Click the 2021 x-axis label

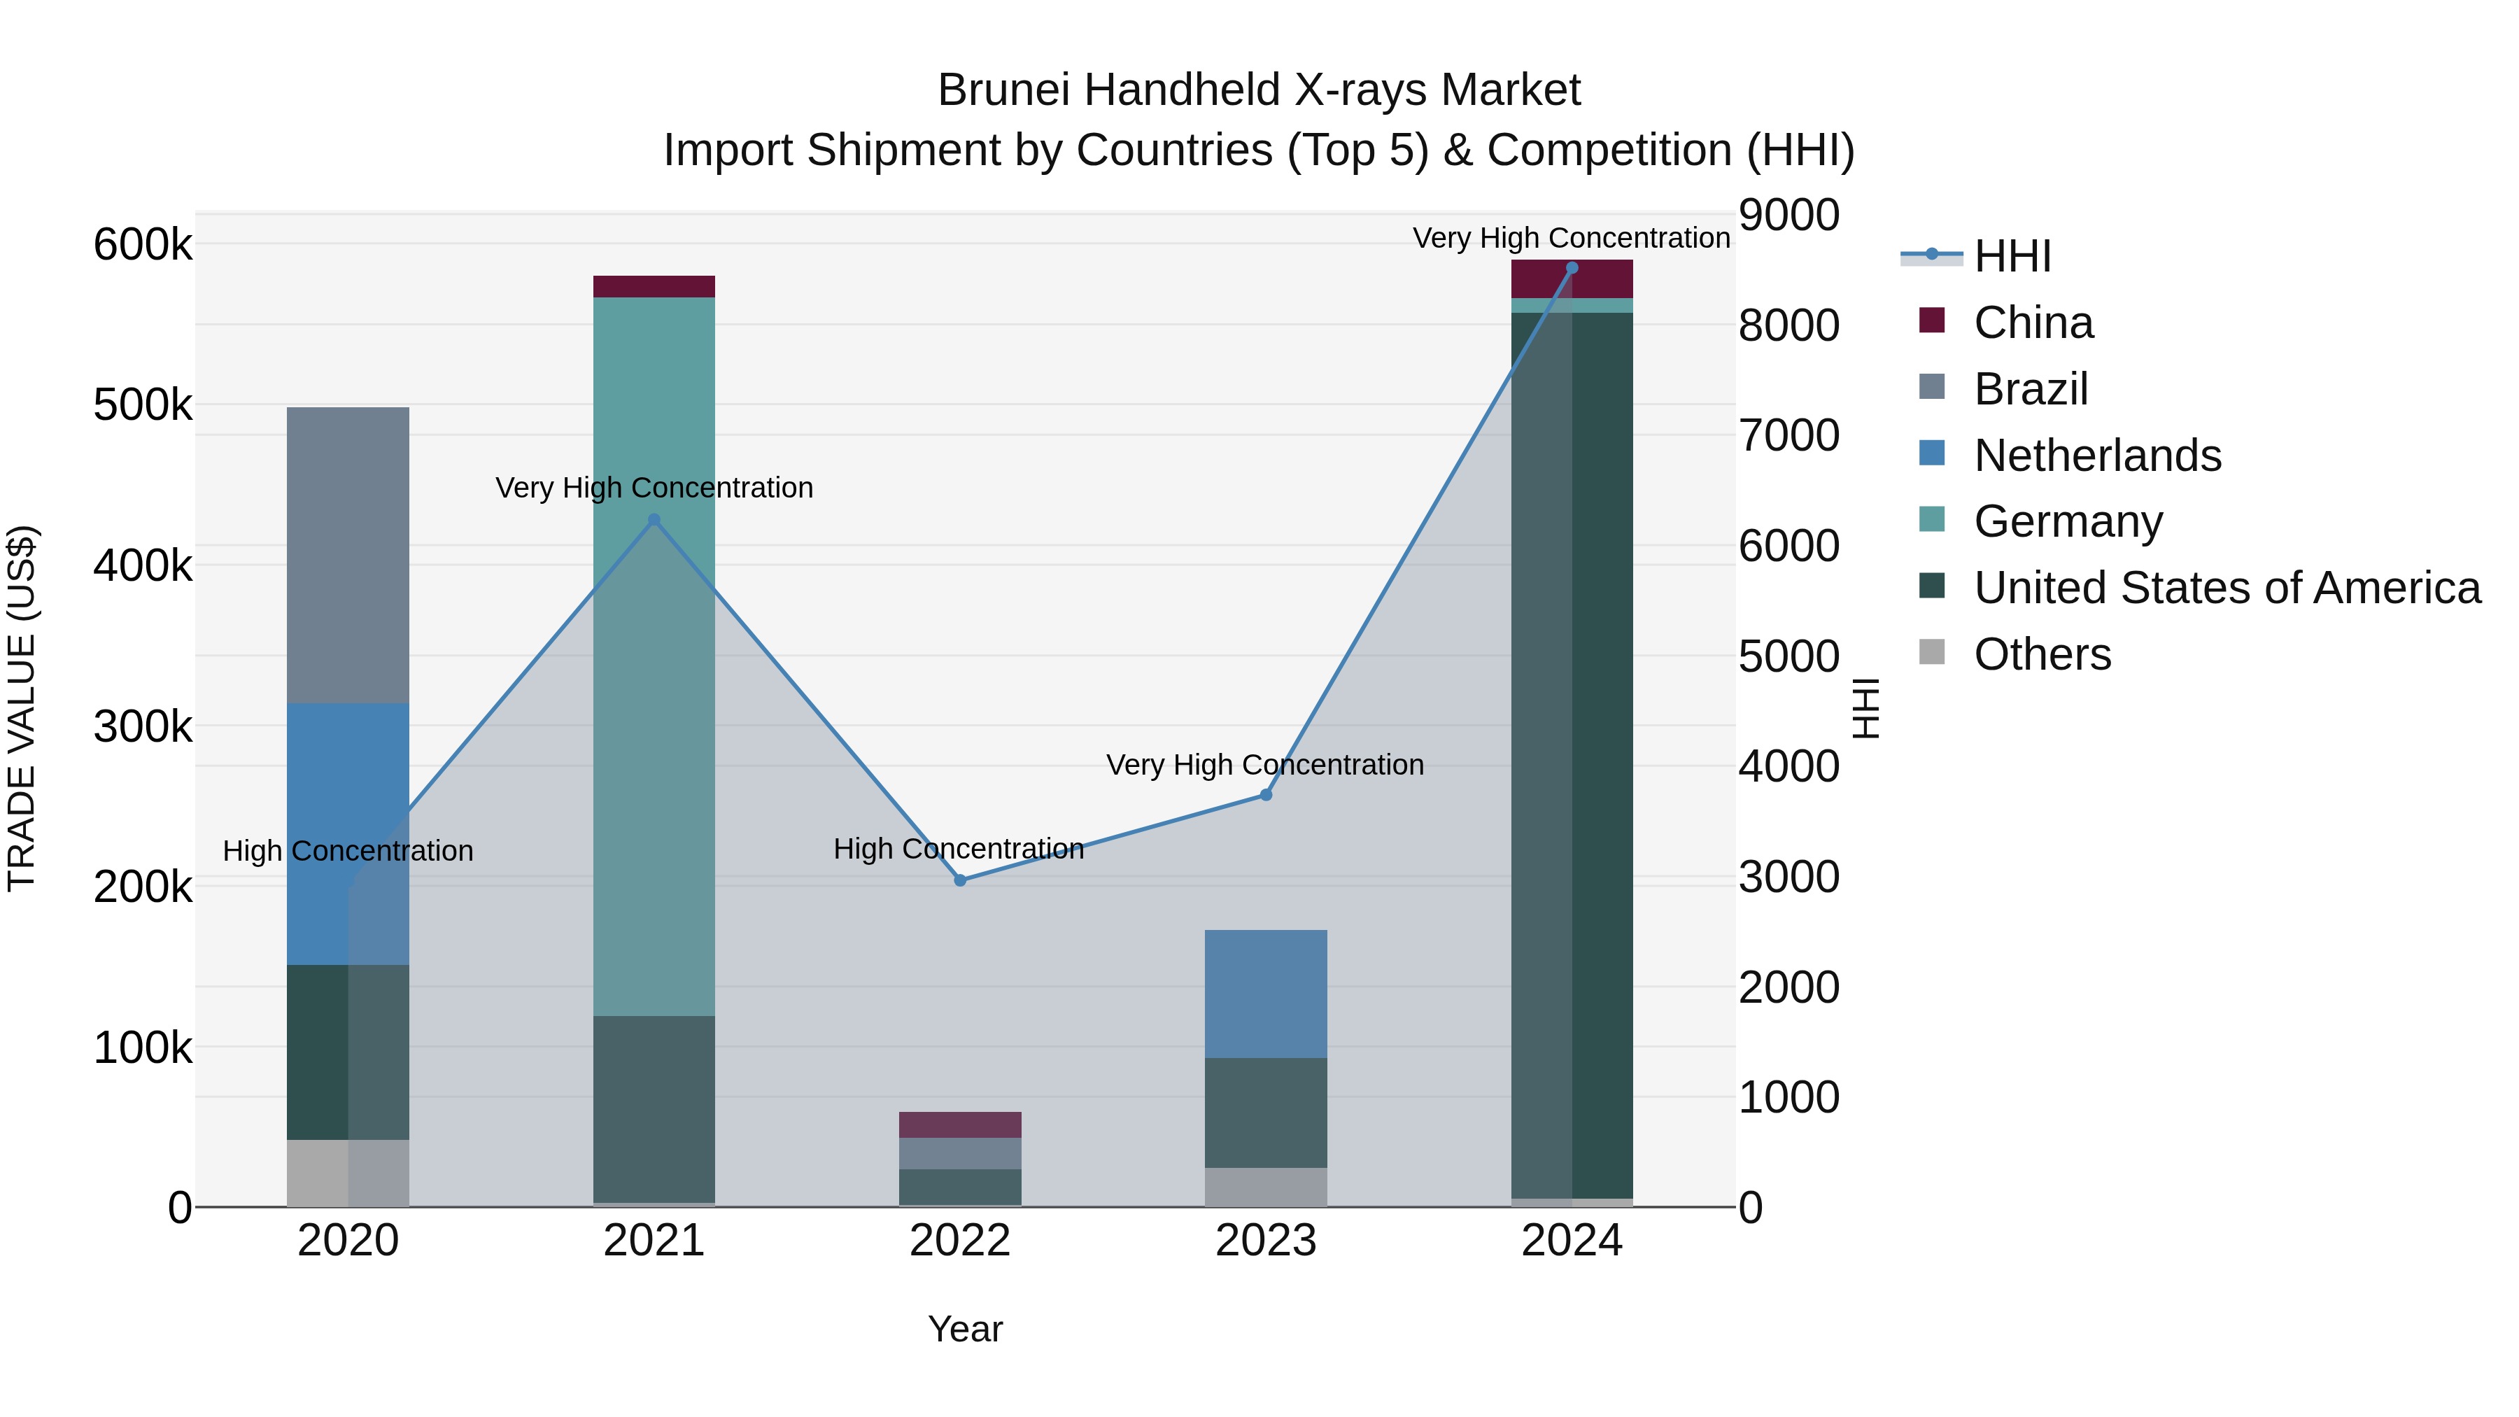click(x=654, y=1241)
